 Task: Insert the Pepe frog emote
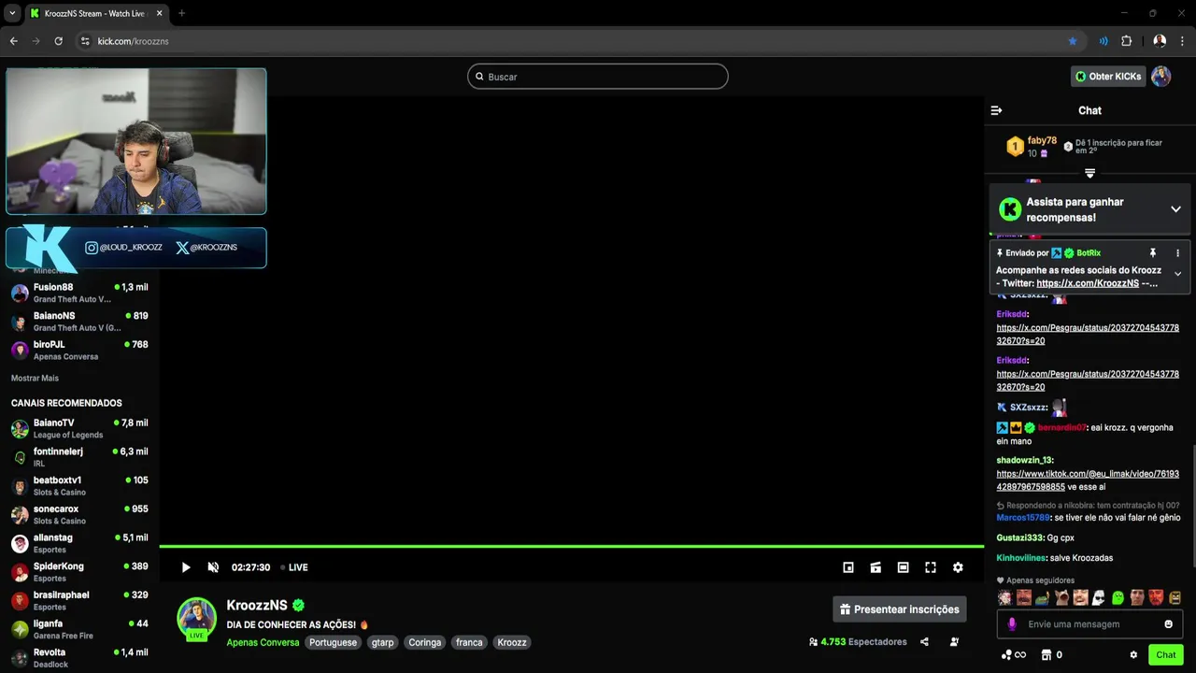coord(1042,597)
